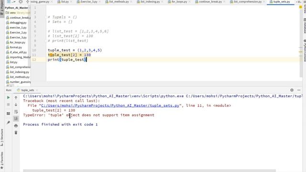Viewport: 306px width, 172px height.
Task: Click the Run console horizontal scrollbar
Action: tap(149, 171)
